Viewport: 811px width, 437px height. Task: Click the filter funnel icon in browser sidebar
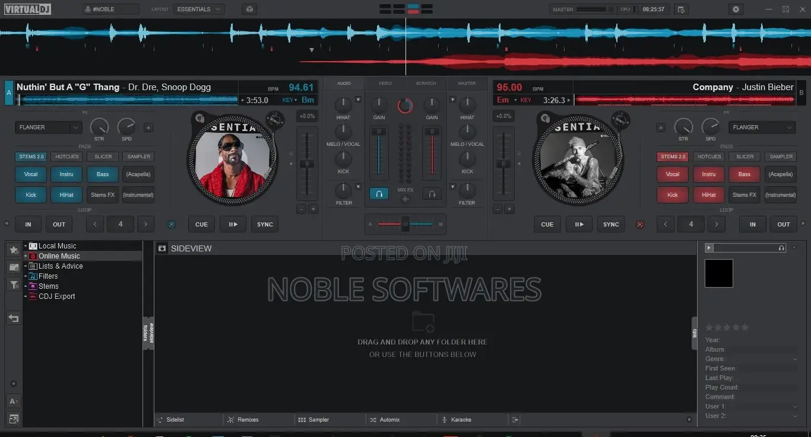click(14, 285)
